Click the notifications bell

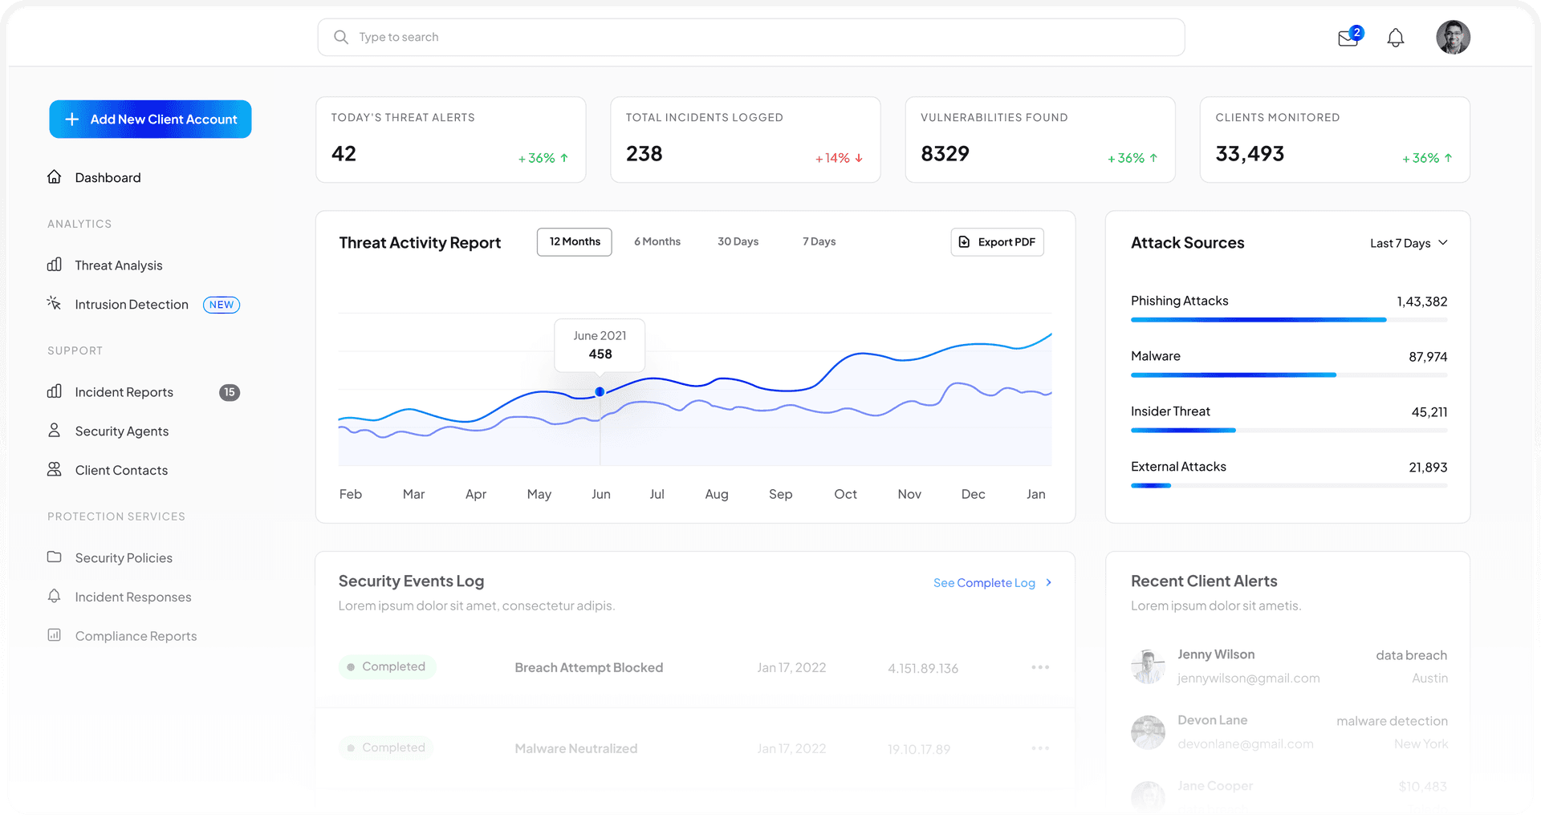pos(1396,37)
